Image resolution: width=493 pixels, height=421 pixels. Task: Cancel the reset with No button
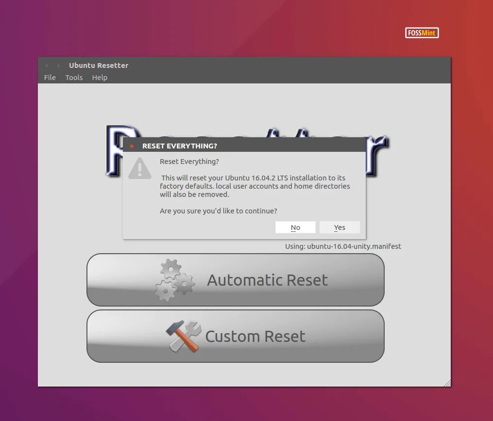[x=295, y=227]
